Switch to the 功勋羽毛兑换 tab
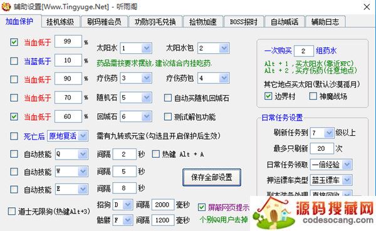Viewport: 376px width, 231px height. point(155,22)
